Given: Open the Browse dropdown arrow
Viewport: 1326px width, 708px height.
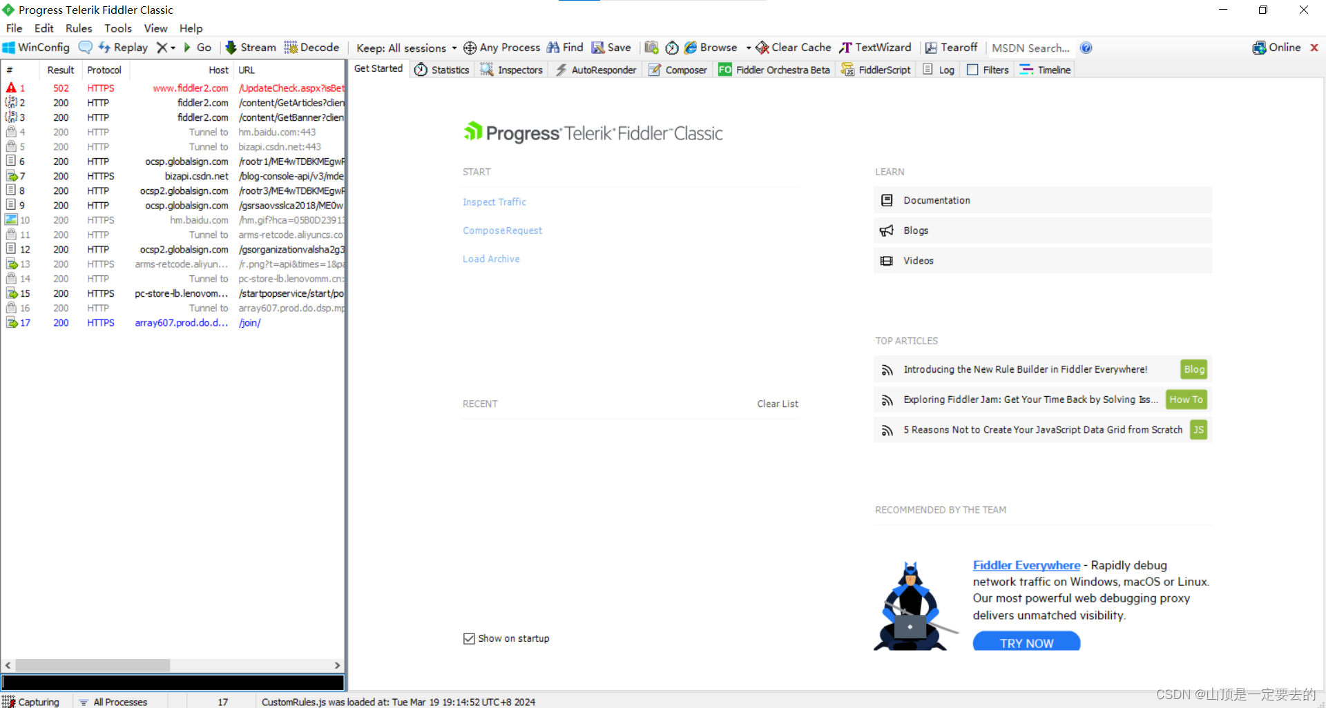Looking at the screenshot, I should (x=749, y=48).
